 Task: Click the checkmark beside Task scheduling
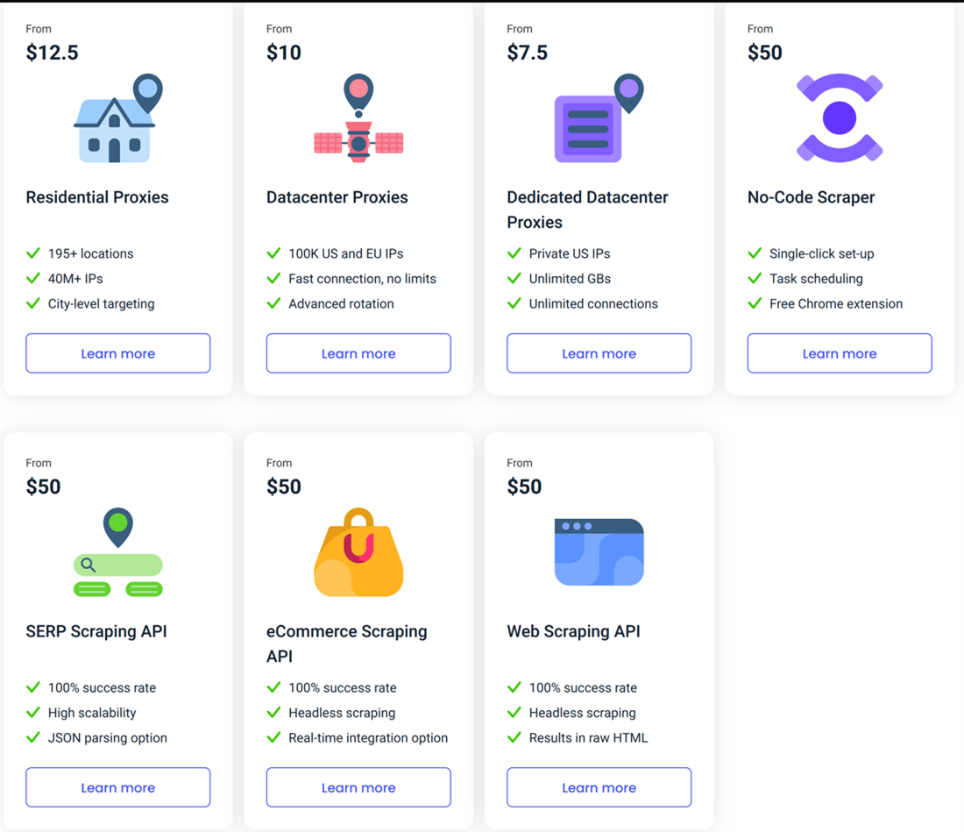tap(755, 279)
